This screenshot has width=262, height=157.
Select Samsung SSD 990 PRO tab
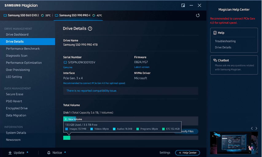[x=75, y=15]
